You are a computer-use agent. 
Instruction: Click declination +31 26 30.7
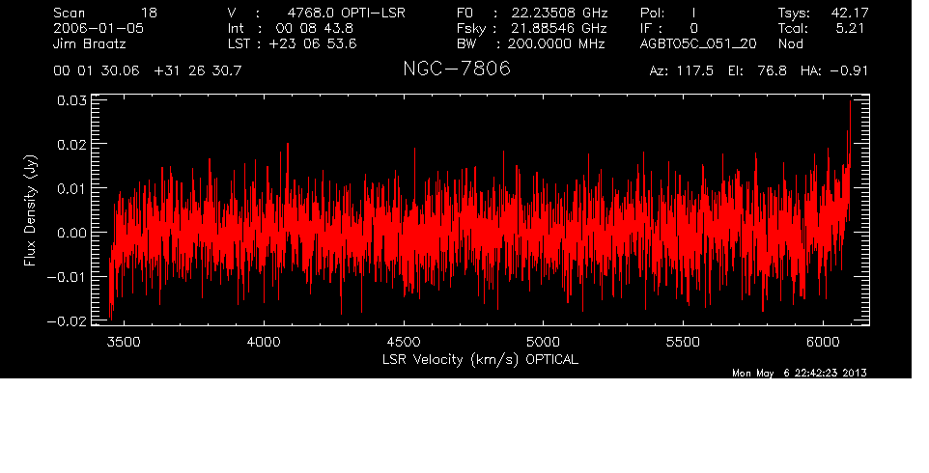click(x=198, y=71)
